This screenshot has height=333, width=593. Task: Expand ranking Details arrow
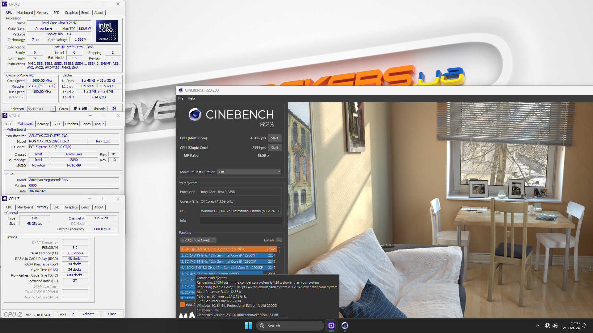[x=279, y=240]
